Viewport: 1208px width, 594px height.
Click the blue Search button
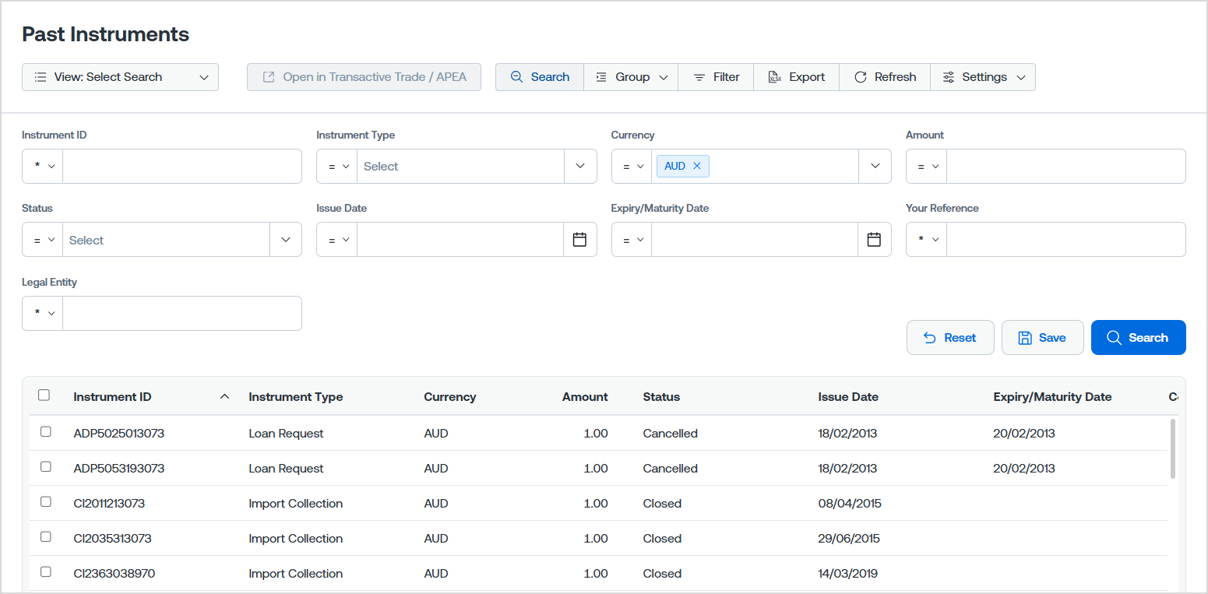tap(1138, 337)
